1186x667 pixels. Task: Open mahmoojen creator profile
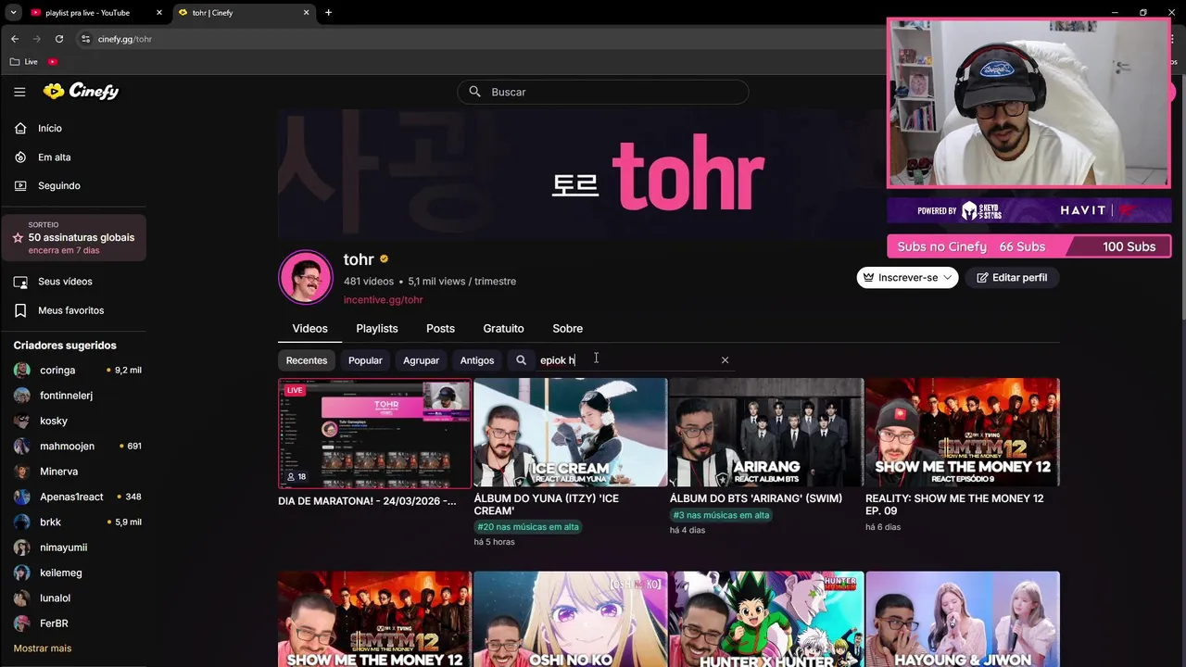coord(67,446)
